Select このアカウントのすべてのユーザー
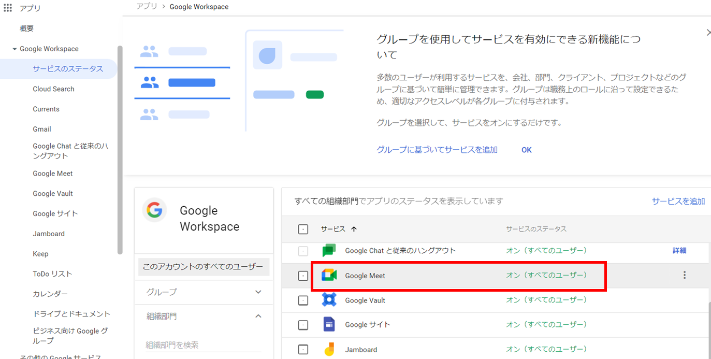The width and height of the screenshot is (711, 359). click(203, 267)
